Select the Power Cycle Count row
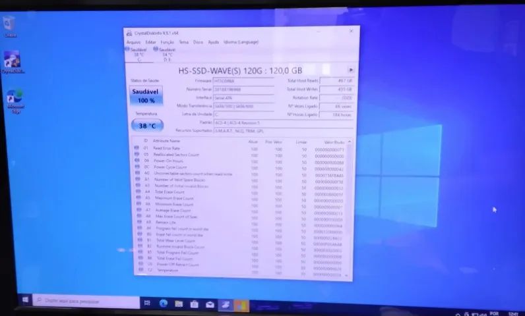 click(239, 168)
